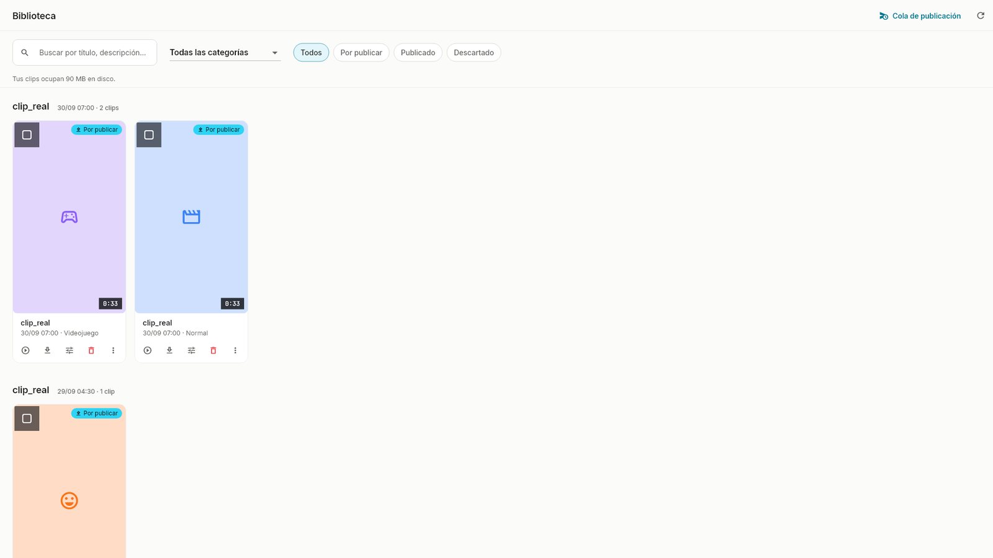The image size is (993, 558).
Task: Filter clips by Publicado
Action: [x=418, y=53]
